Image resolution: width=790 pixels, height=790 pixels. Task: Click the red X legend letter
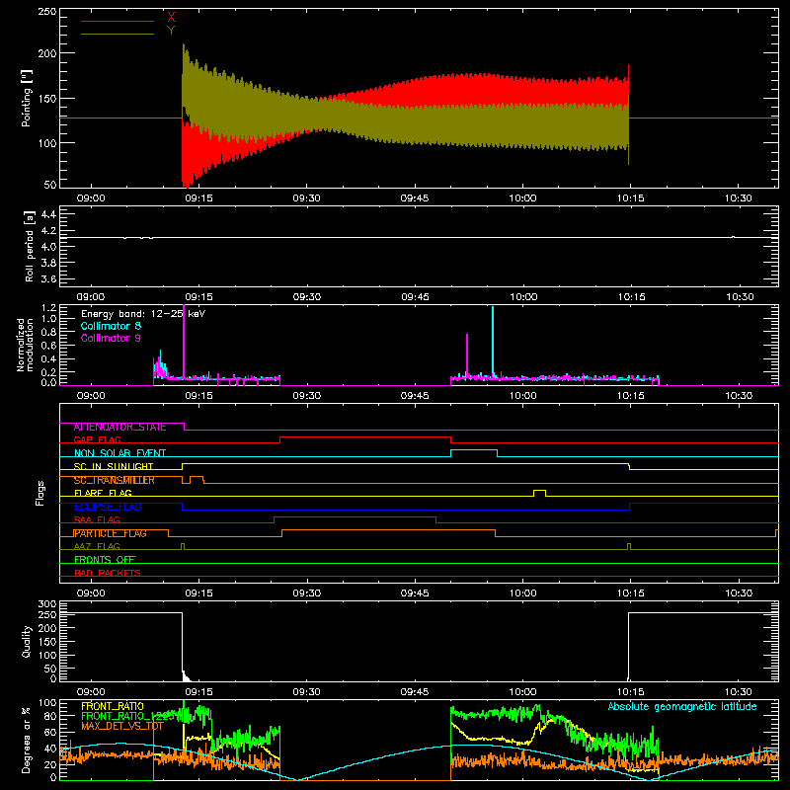pyautogui.click(x=171, y=18)
